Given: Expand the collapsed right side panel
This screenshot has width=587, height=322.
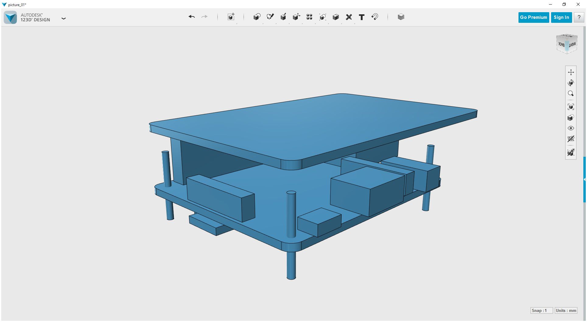Looking at the screenshot, I should [x=585, y=180].
